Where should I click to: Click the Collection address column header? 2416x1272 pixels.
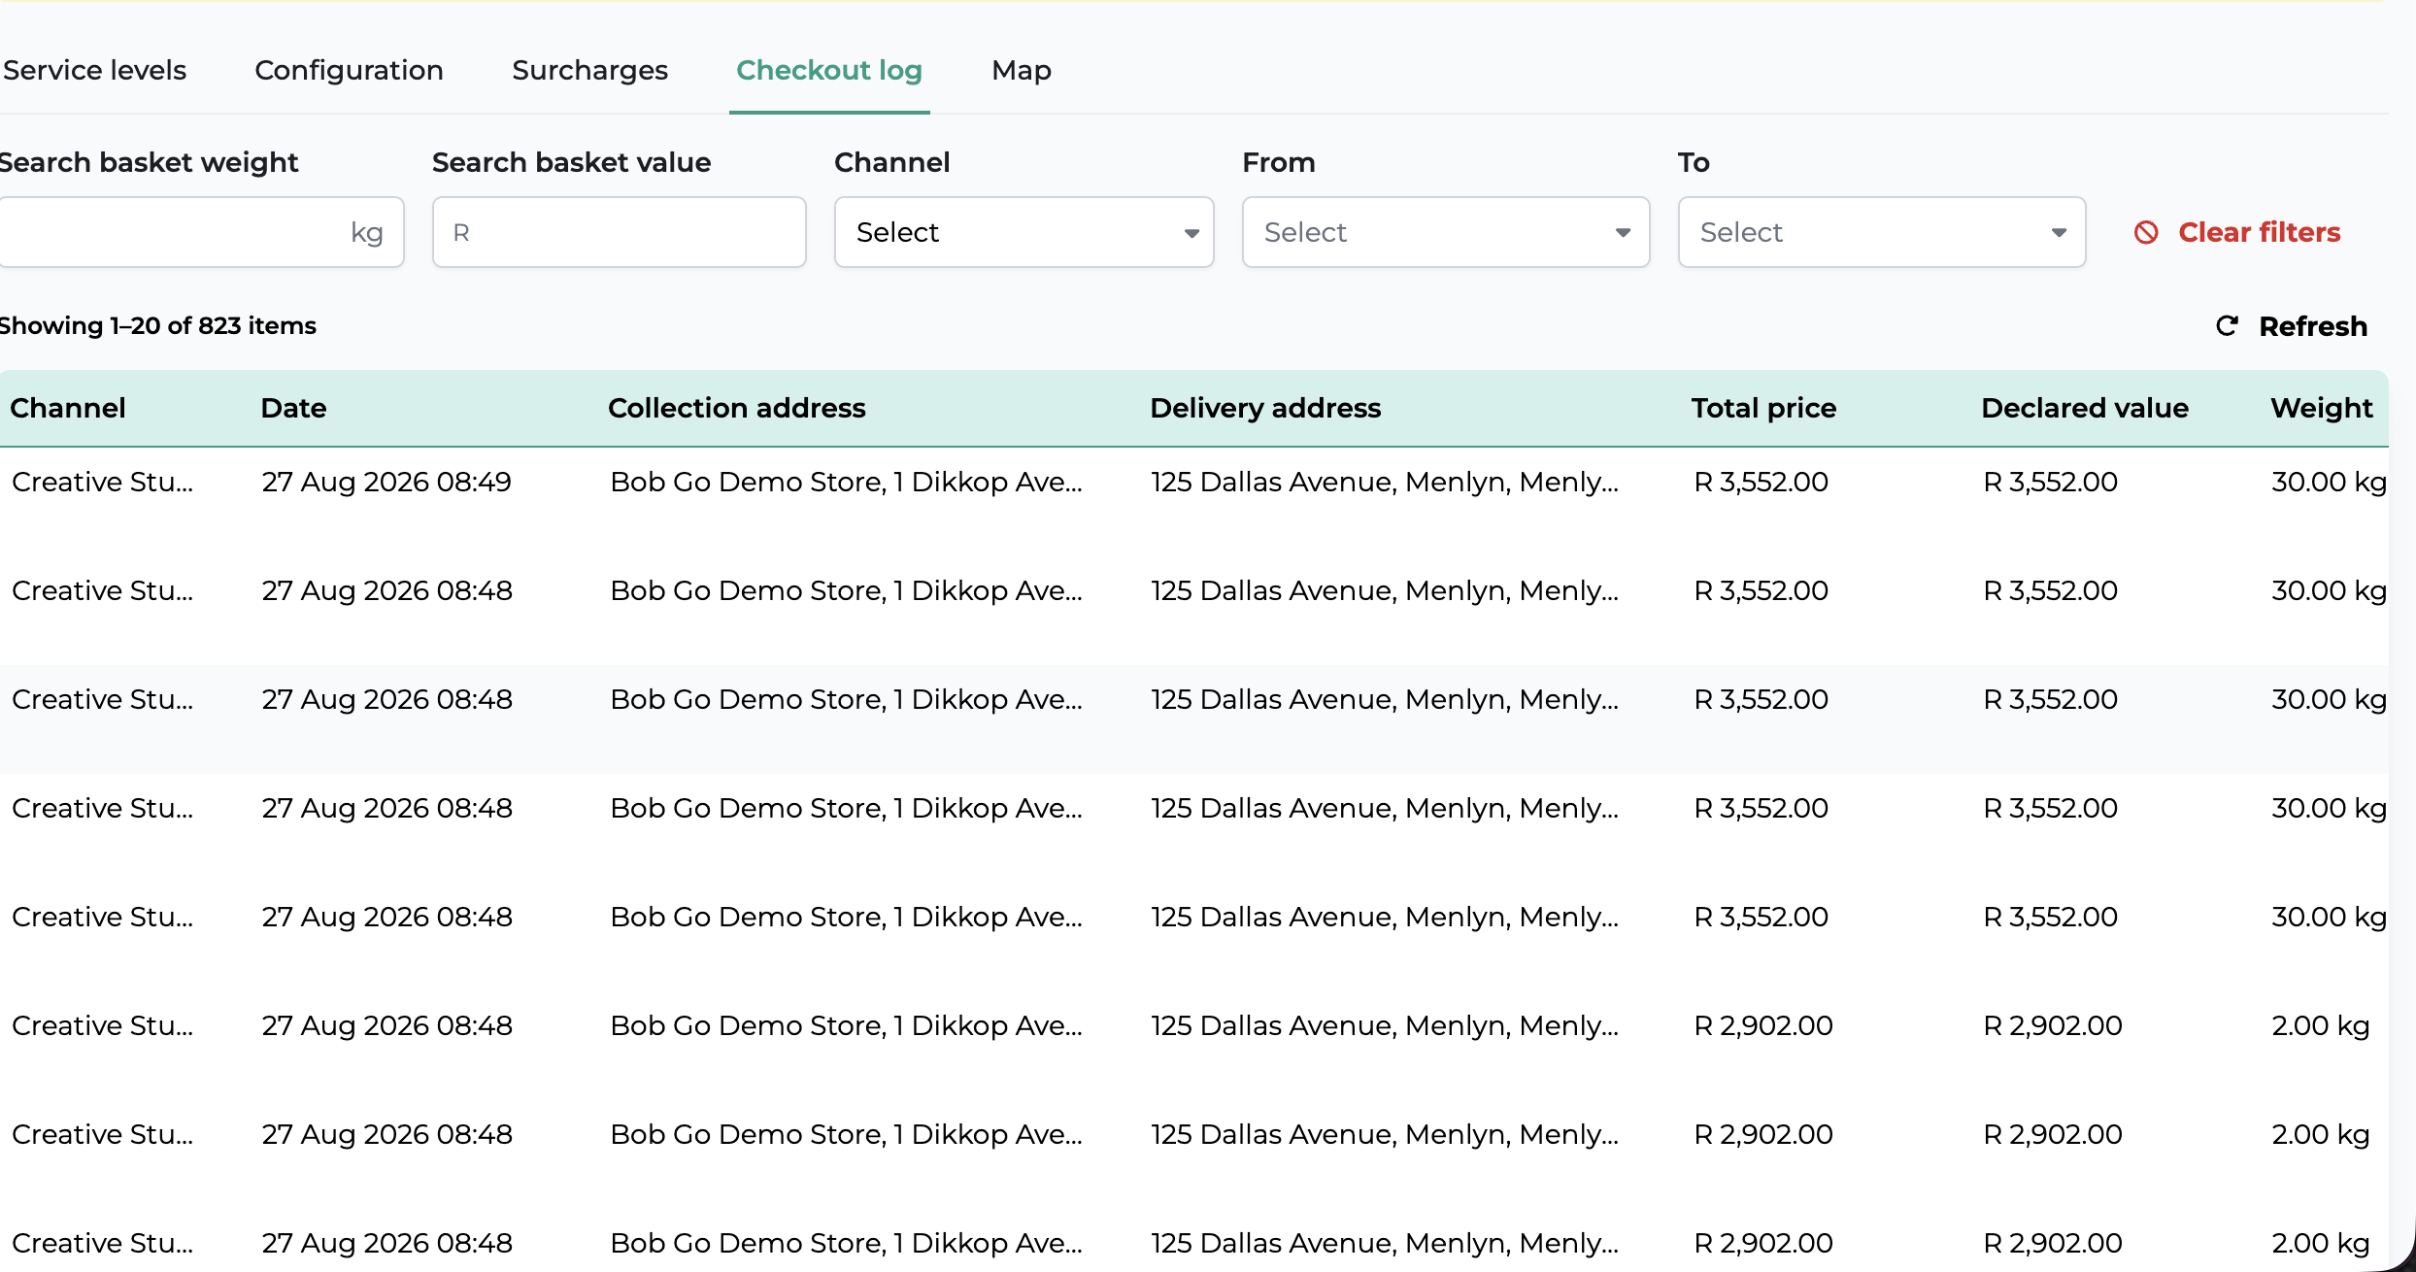(x=737, y=408)
